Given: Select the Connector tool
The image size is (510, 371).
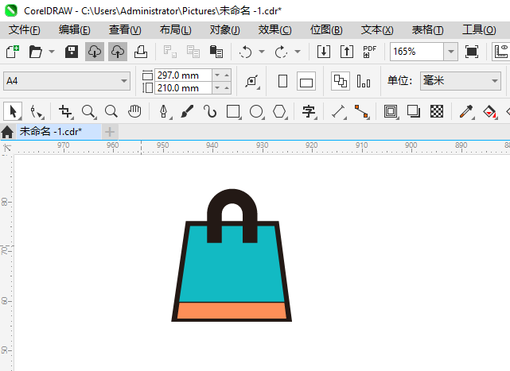Looking at the screenshot, I should (x=362, y=111).
